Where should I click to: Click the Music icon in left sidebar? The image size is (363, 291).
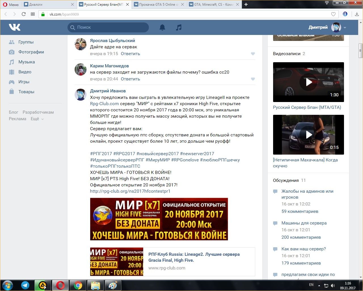(x=12, y=62)
